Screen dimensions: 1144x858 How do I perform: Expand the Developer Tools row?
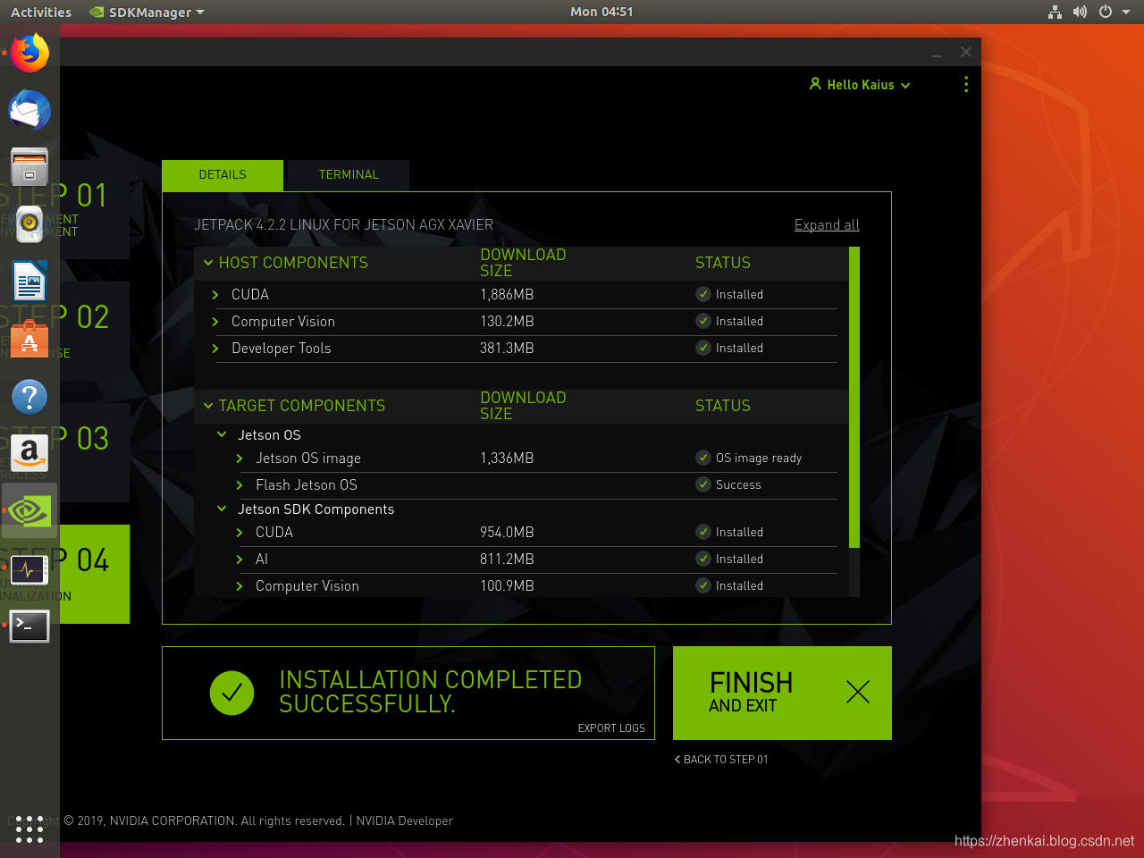pos(215,349)
